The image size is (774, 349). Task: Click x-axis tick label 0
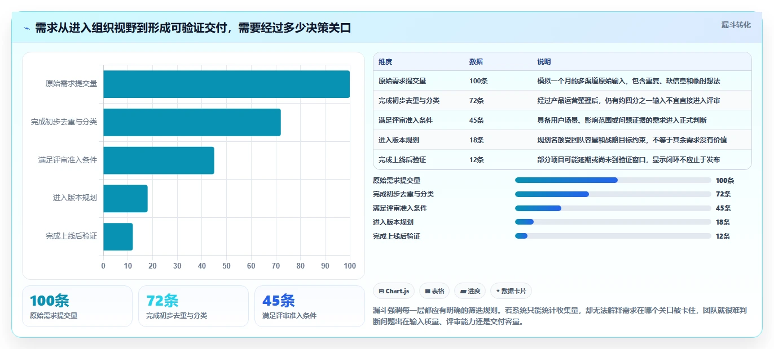[x=103, y=266]
